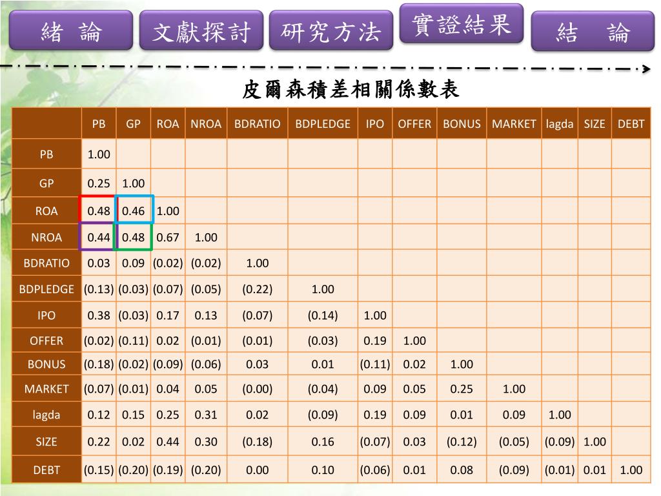Select the BDRATIO–GP cell showing 0.09
The image size is (661, 496).
[133, 263]
